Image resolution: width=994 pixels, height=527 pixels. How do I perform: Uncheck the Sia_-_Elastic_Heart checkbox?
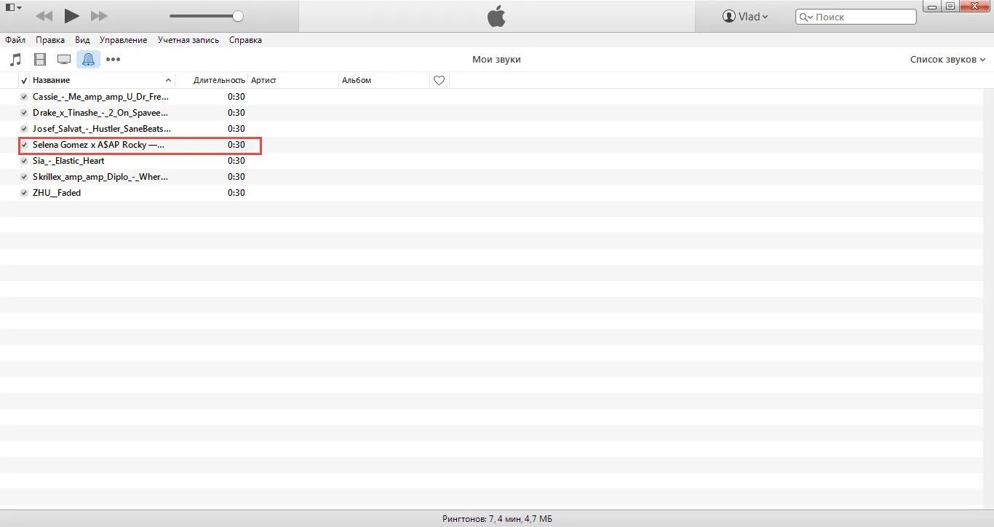click(24, 161)
